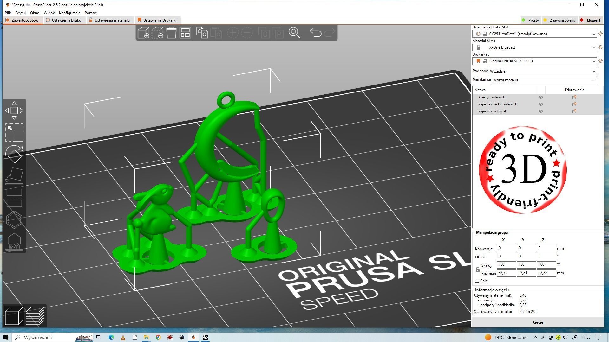Image resolution: width=609 pixels, height=342 pixels.
Task: Open the Original Prusa SL1S SPEED dropdown
Action: pos(534,61)
